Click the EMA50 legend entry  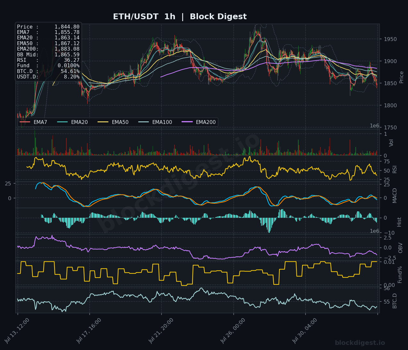click(x=113, y=122)
